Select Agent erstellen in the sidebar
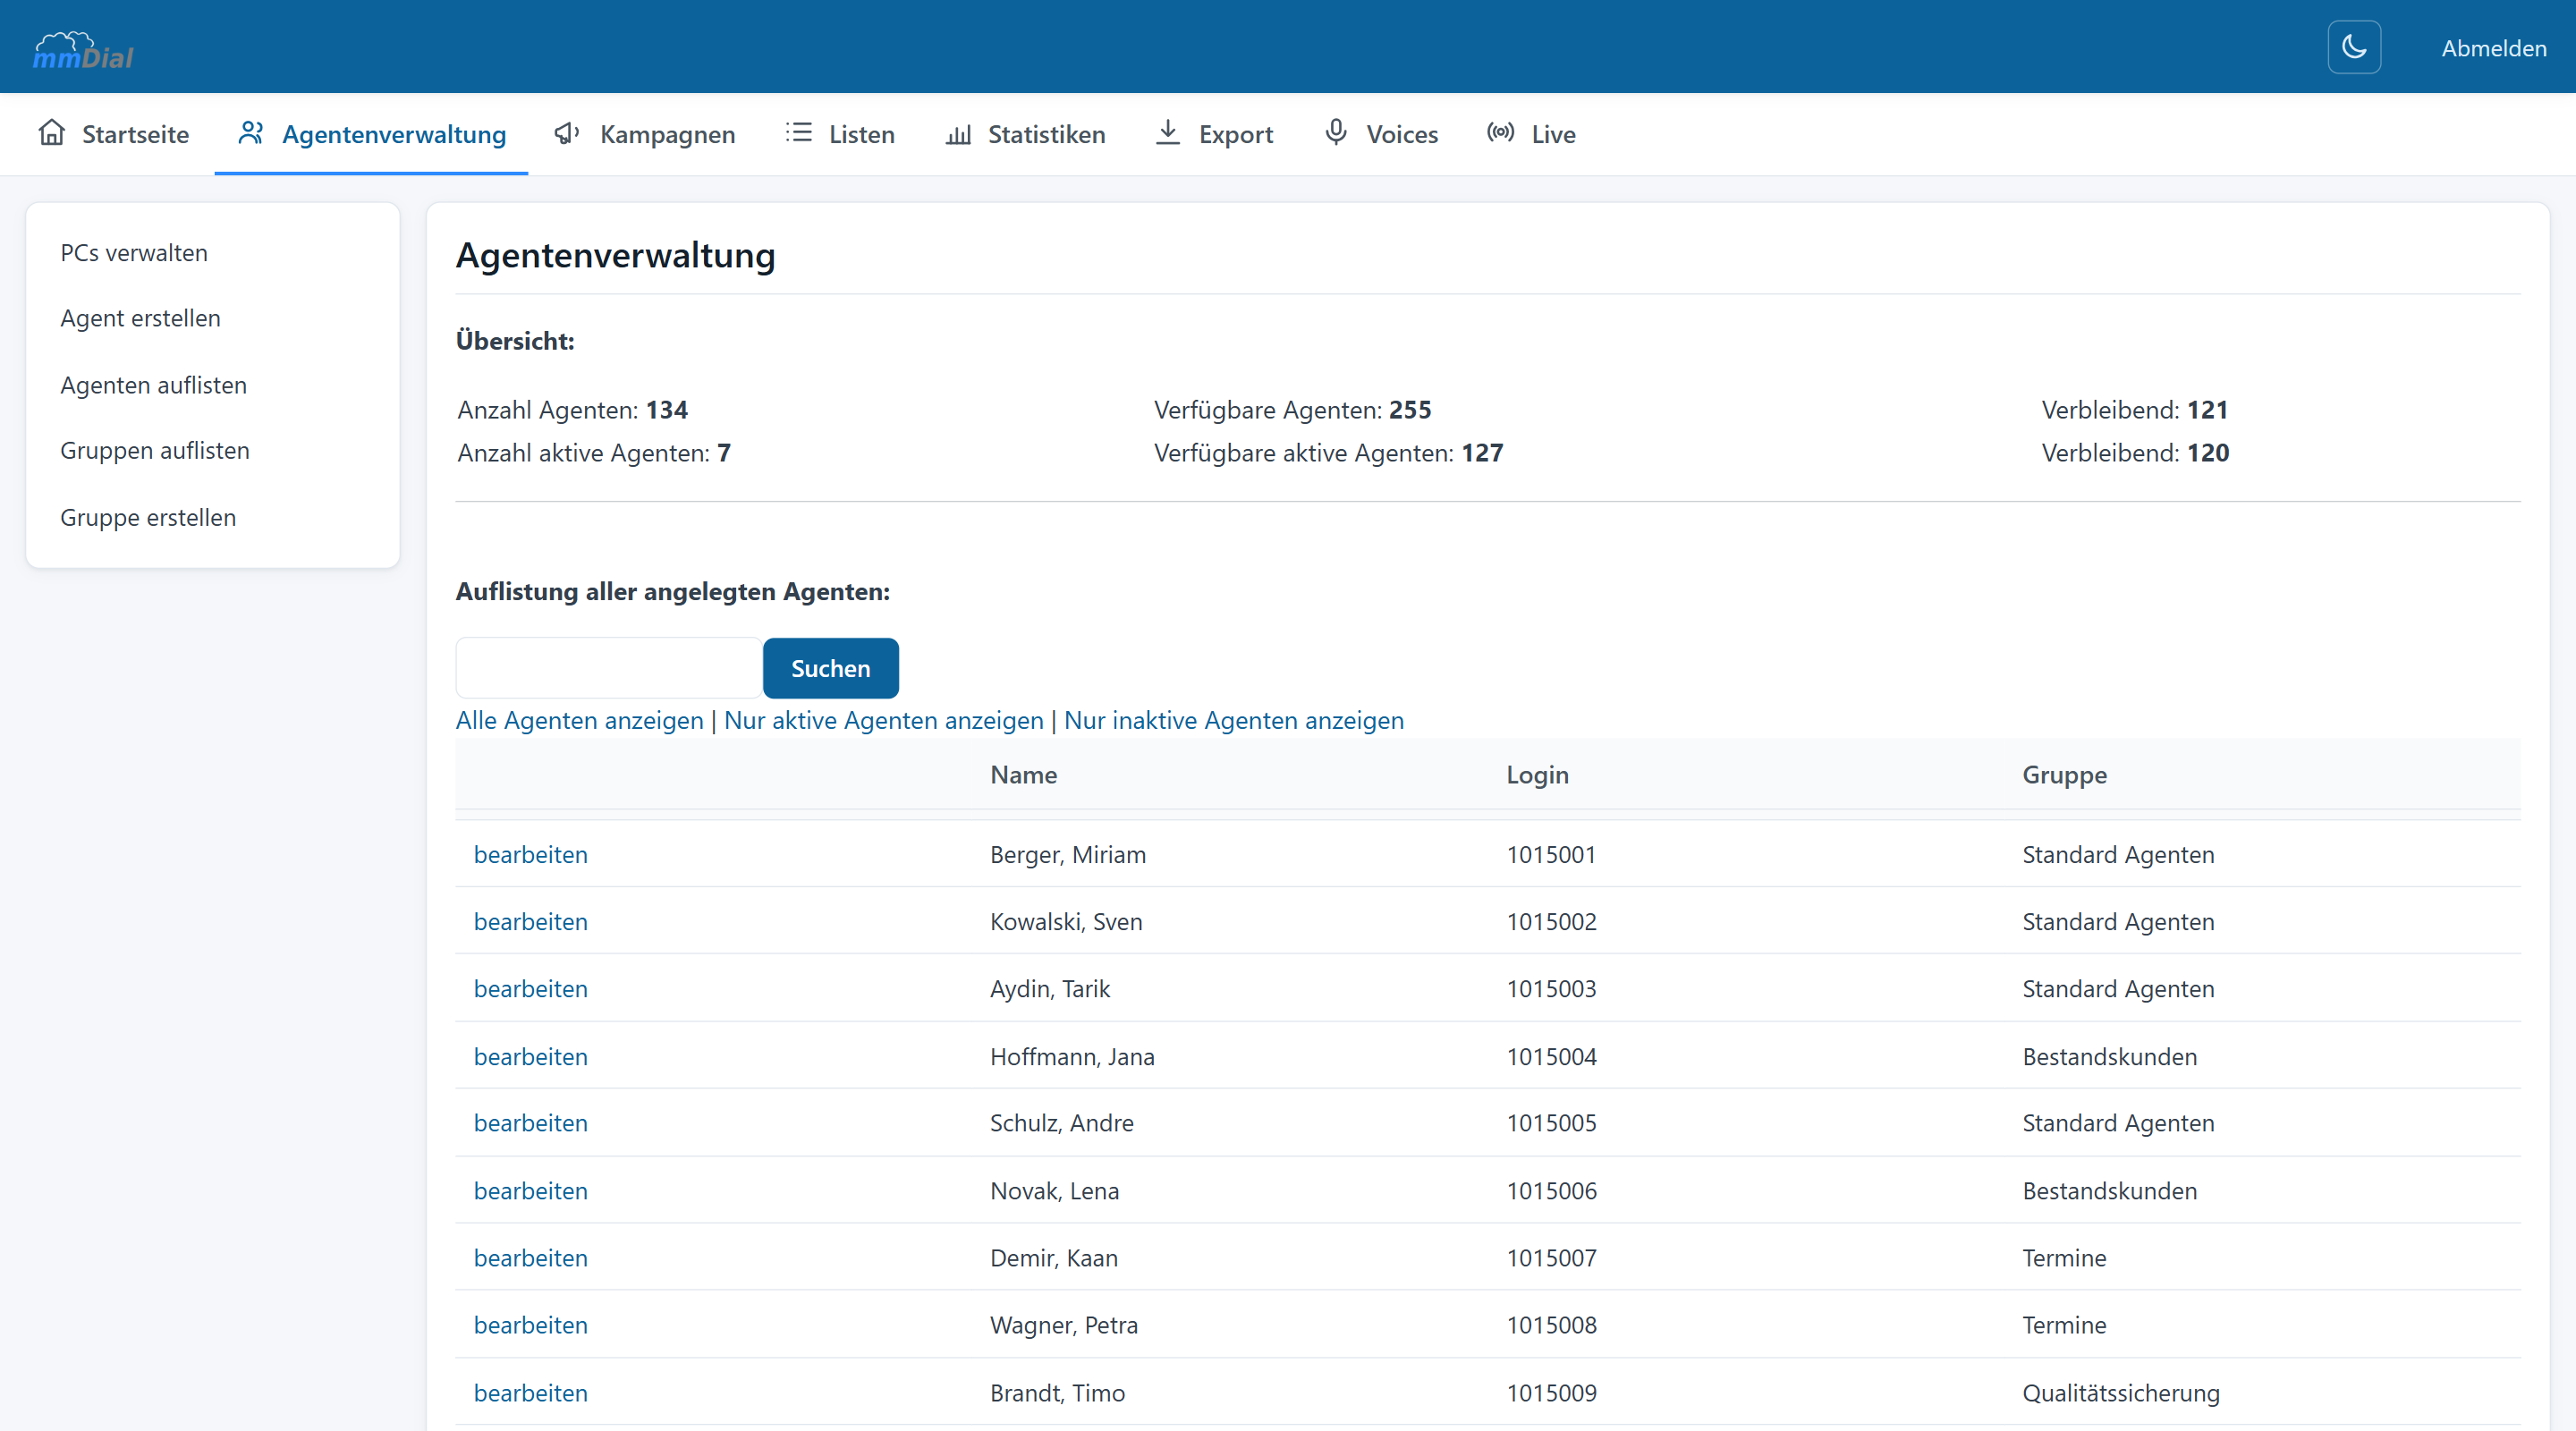This screenshot has width=2576, height=1431. 140,318
